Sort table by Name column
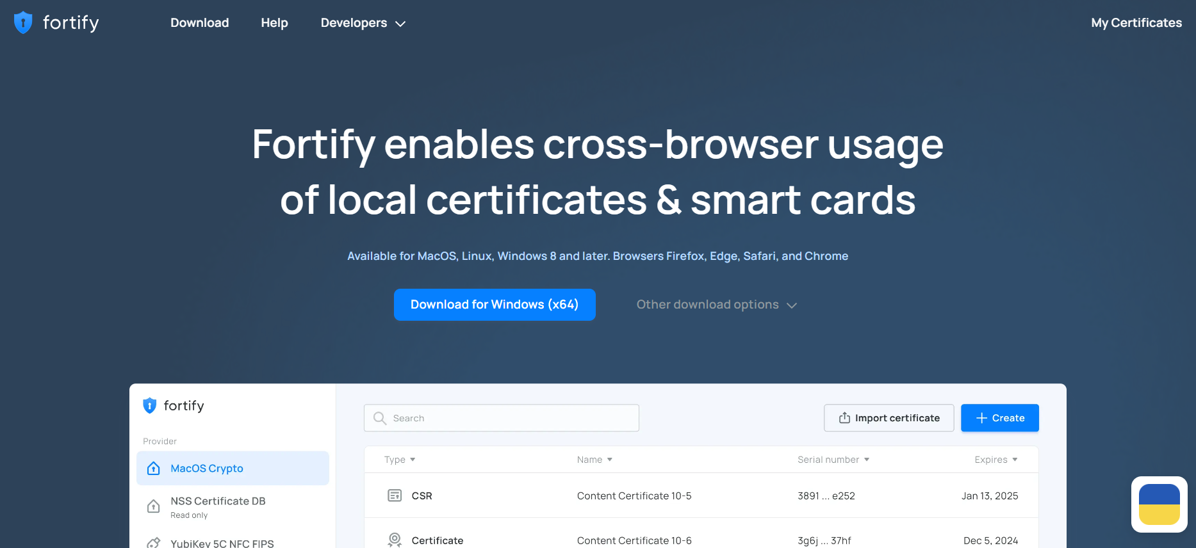 594,460
